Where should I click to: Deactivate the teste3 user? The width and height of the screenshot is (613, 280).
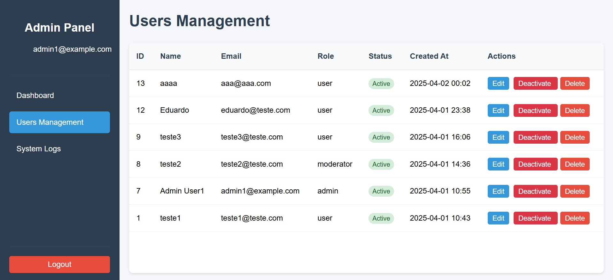[535, 137]
